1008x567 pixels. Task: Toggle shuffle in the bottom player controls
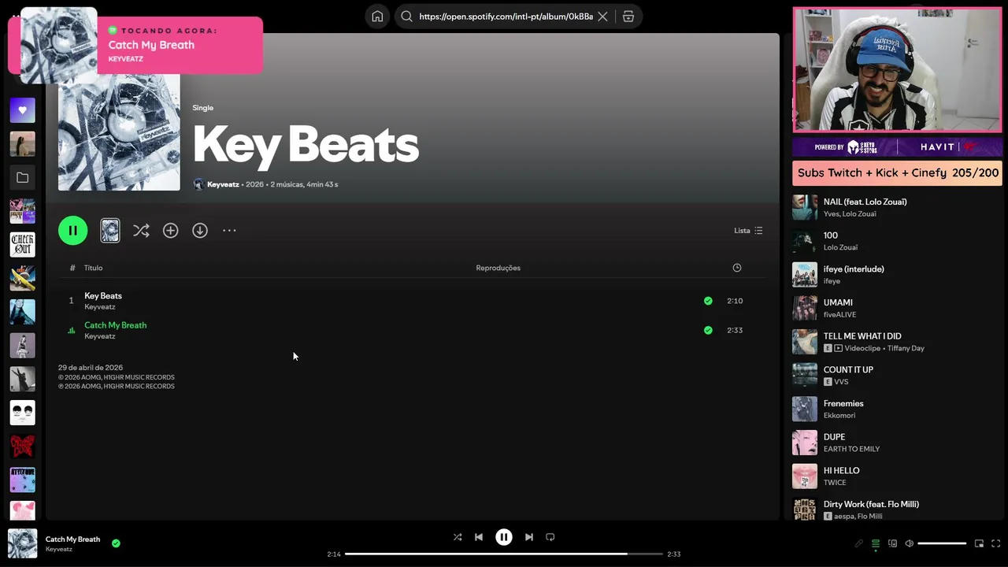pyautogui.click(x=458, y=537)
